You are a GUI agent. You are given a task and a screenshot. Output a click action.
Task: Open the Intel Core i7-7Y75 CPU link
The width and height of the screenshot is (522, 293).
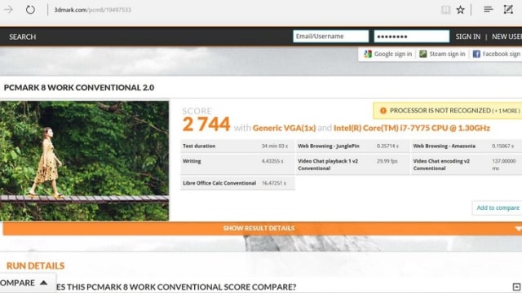(411, 129)
